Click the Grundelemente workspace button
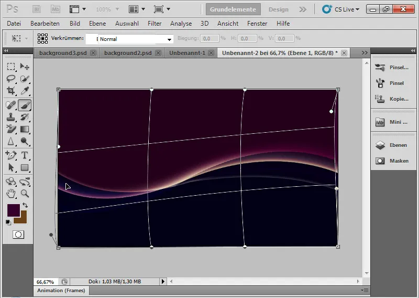This screenshot has height=298, width=419. pos(233,9)
